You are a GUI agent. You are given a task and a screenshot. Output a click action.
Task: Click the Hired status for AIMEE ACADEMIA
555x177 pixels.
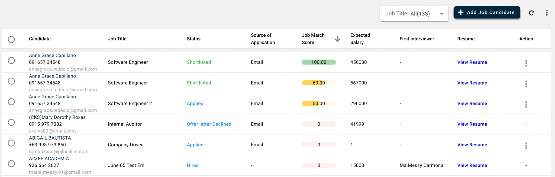[x=193, y=165]
